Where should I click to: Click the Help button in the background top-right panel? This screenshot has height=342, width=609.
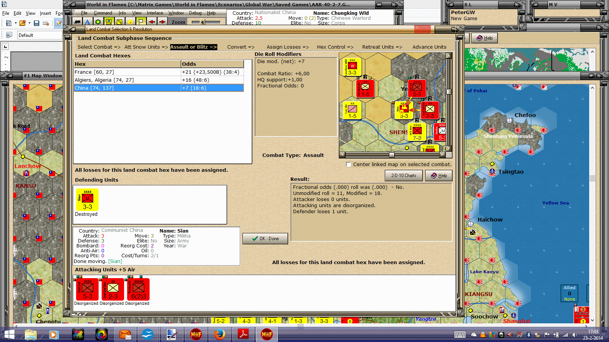tap(485, 38)
